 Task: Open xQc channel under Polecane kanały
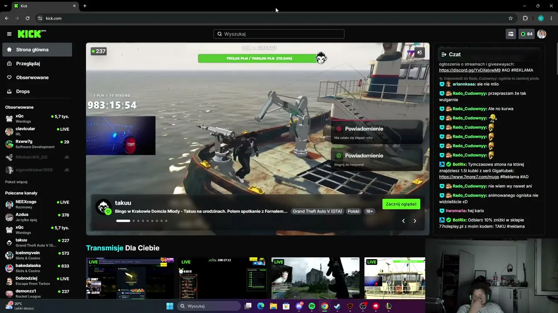coord(37,230)
